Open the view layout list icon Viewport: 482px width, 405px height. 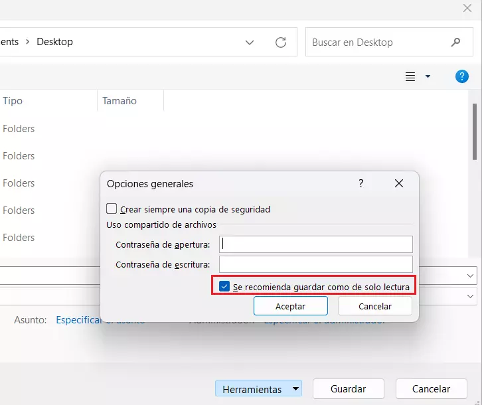(410, 76)
